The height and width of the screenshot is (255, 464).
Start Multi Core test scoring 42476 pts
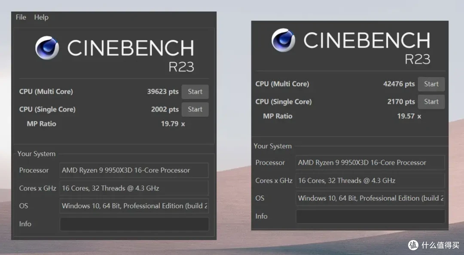click(x=431, y=84)
